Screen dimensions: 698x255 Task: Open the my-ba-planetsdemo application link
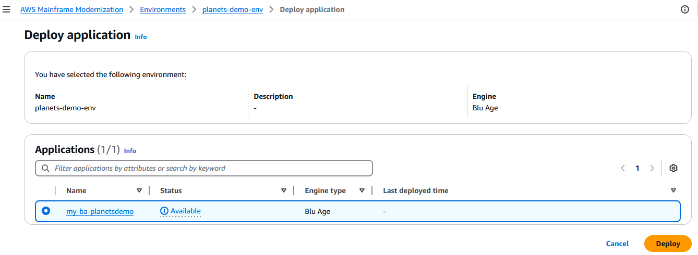pyautogui.click(x=100, y=211)
